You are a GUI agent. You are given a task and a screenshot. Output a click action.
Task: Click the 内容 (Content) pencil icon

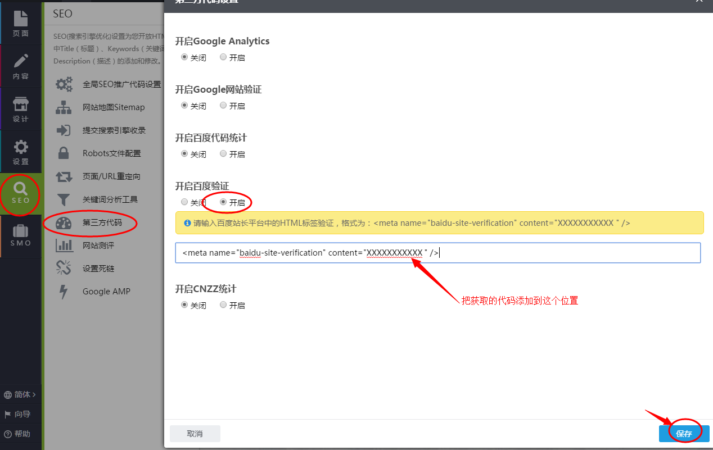(21, 61)
